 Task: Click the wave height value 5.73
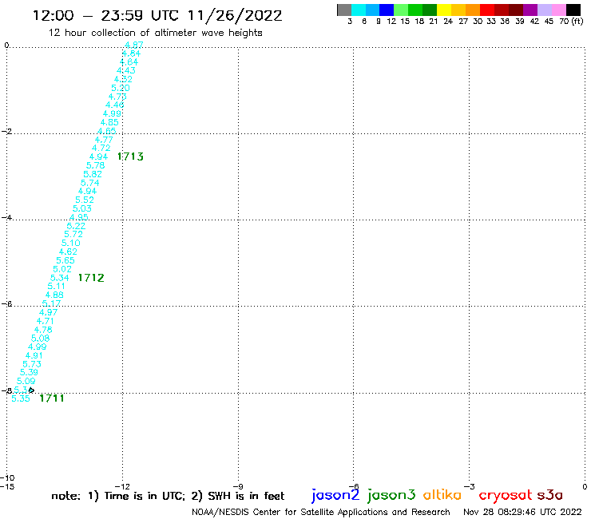(32, 364)
